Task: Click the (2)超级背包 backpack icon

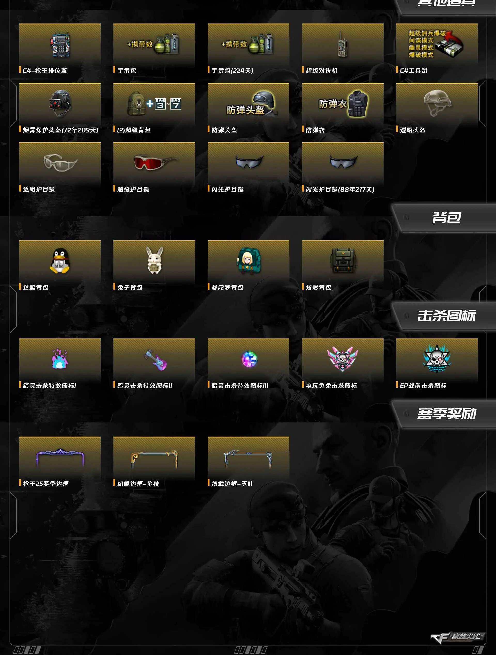Action: click(154, 104)
